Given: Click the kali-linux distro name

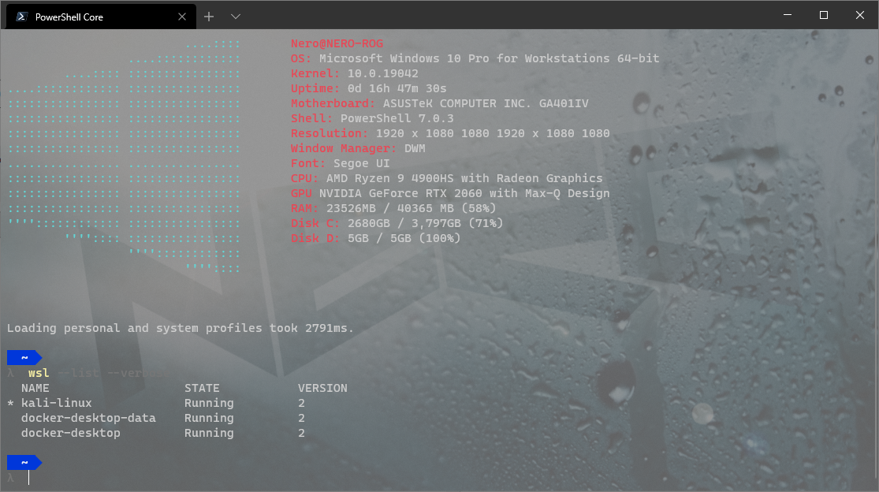Looking at the screenshot, I should point(57,403).
